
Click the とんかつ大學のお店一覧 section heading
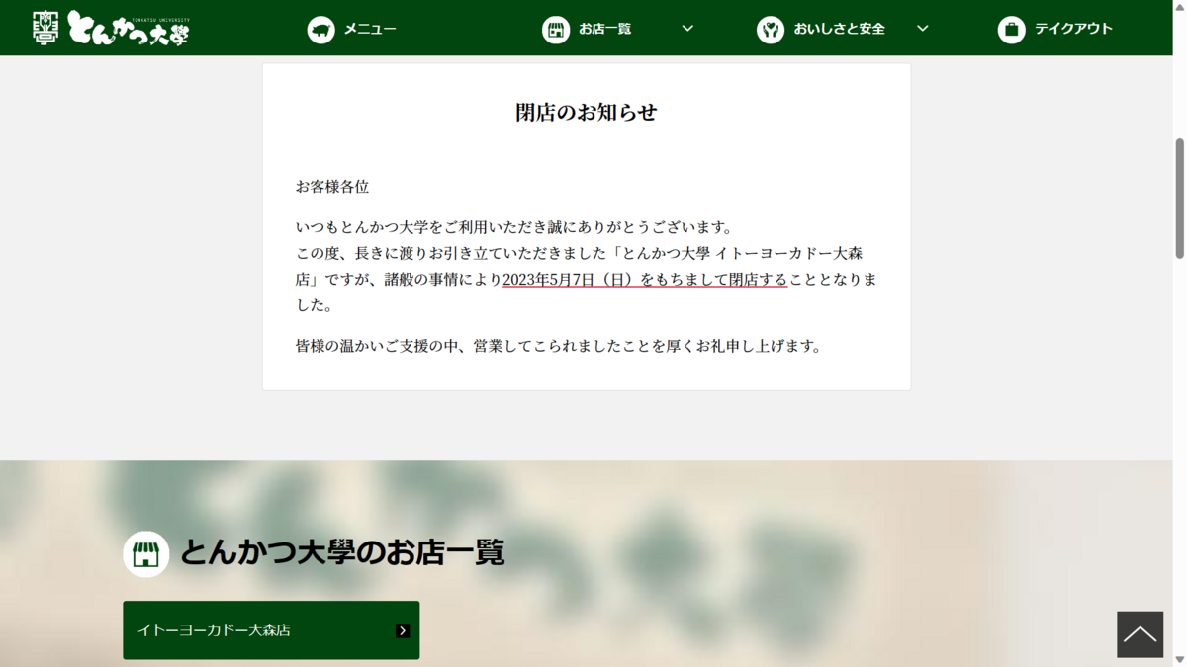[x=342, y=552]
